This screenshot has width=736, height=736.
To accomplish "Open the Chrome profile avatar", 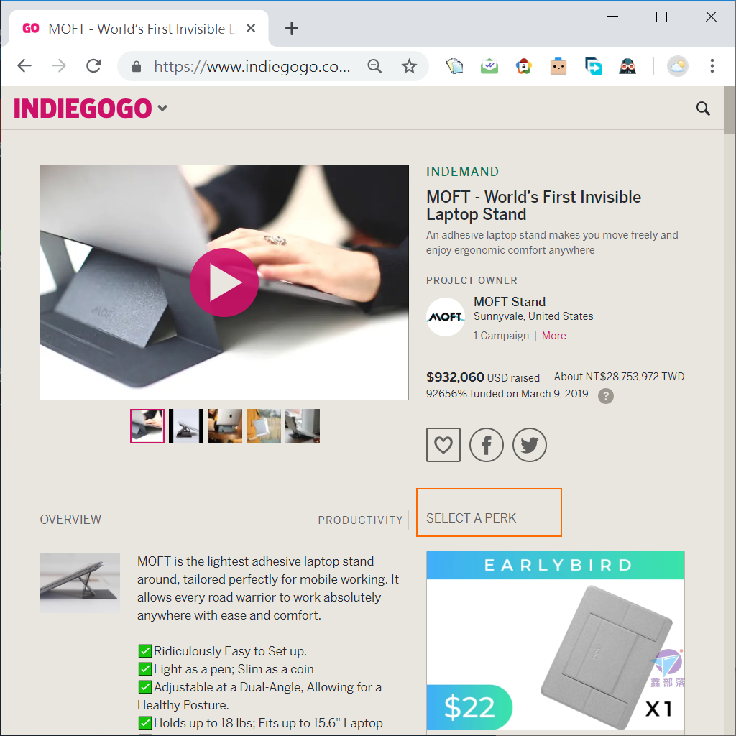I will [x=677, y=66].
